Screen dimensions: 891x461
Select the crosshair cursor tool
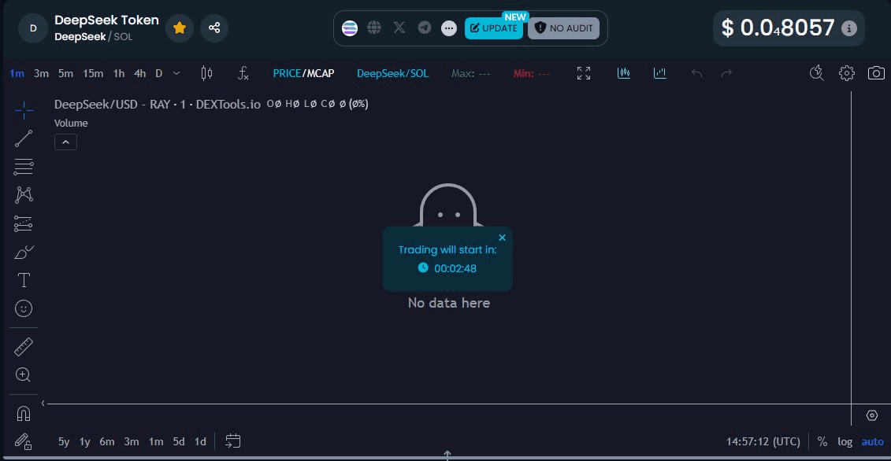24,110
